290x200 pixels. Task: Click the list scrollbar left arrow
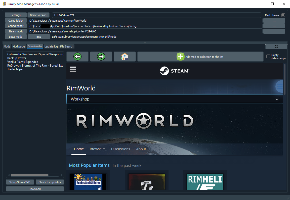(x=9, y=175)
